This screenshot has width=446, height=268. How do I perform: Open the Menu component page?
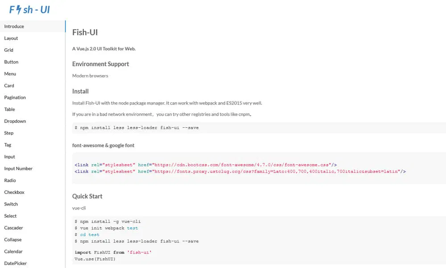tap(33, 74)
